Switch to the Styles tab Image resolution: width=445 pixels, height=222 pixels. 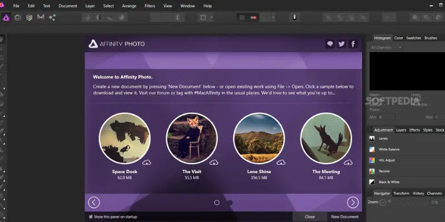point(427,130)
